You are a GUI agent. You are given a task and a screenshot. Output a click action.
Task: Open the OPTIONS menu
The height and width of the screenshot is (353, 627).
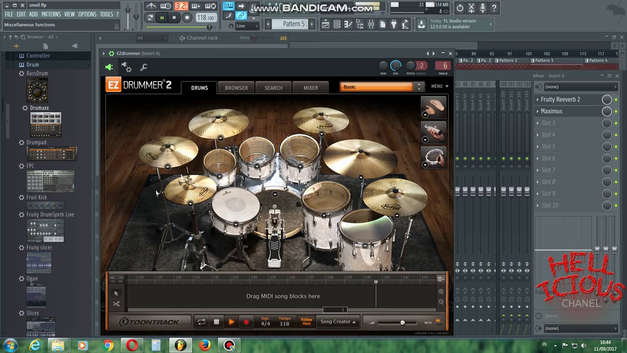tap(87, 15)
